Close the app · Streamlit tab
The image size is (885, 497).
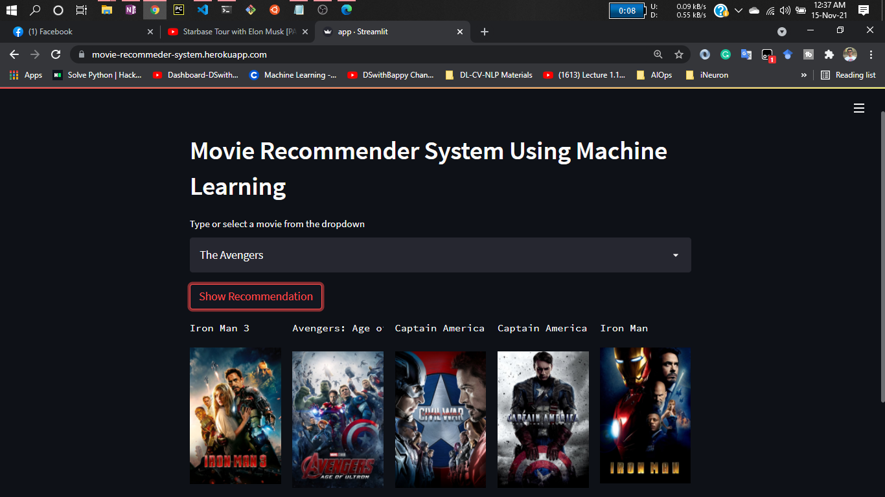click(460, 32)
